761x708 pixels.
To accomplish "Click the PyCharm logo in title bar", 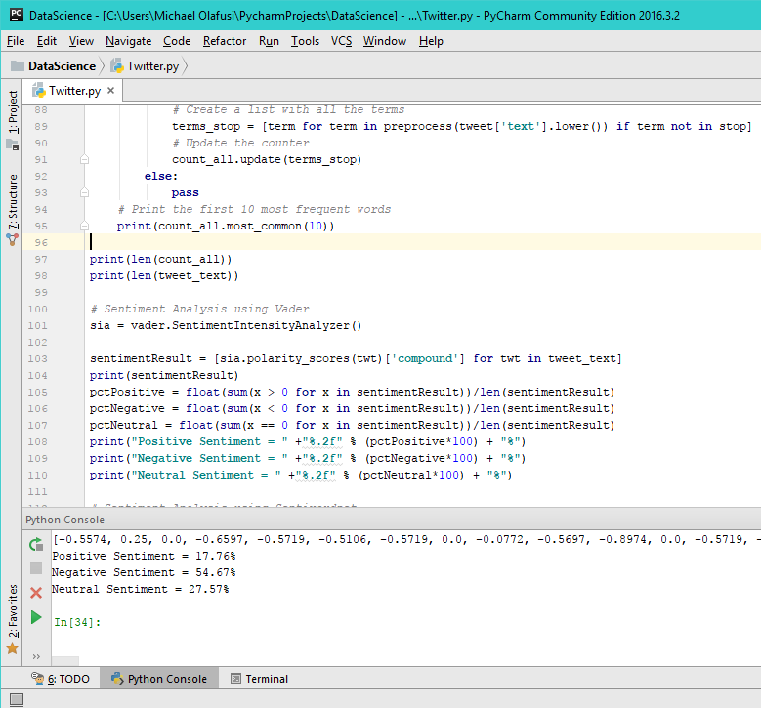I will (x=17, y=15).
